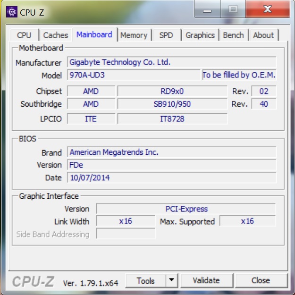
Task: Select the Mainboard tab
Action: pos(94,34)
